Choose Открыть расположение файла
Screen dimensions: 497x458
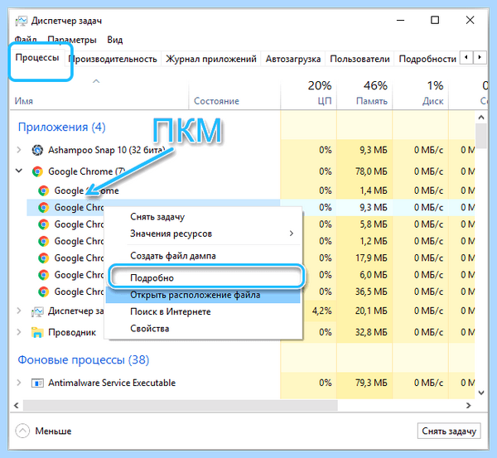(203, 295)
